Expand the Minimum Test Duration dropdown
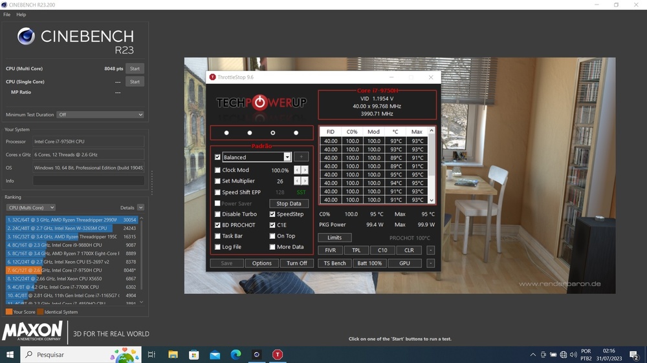 click(x=100, y=115)
